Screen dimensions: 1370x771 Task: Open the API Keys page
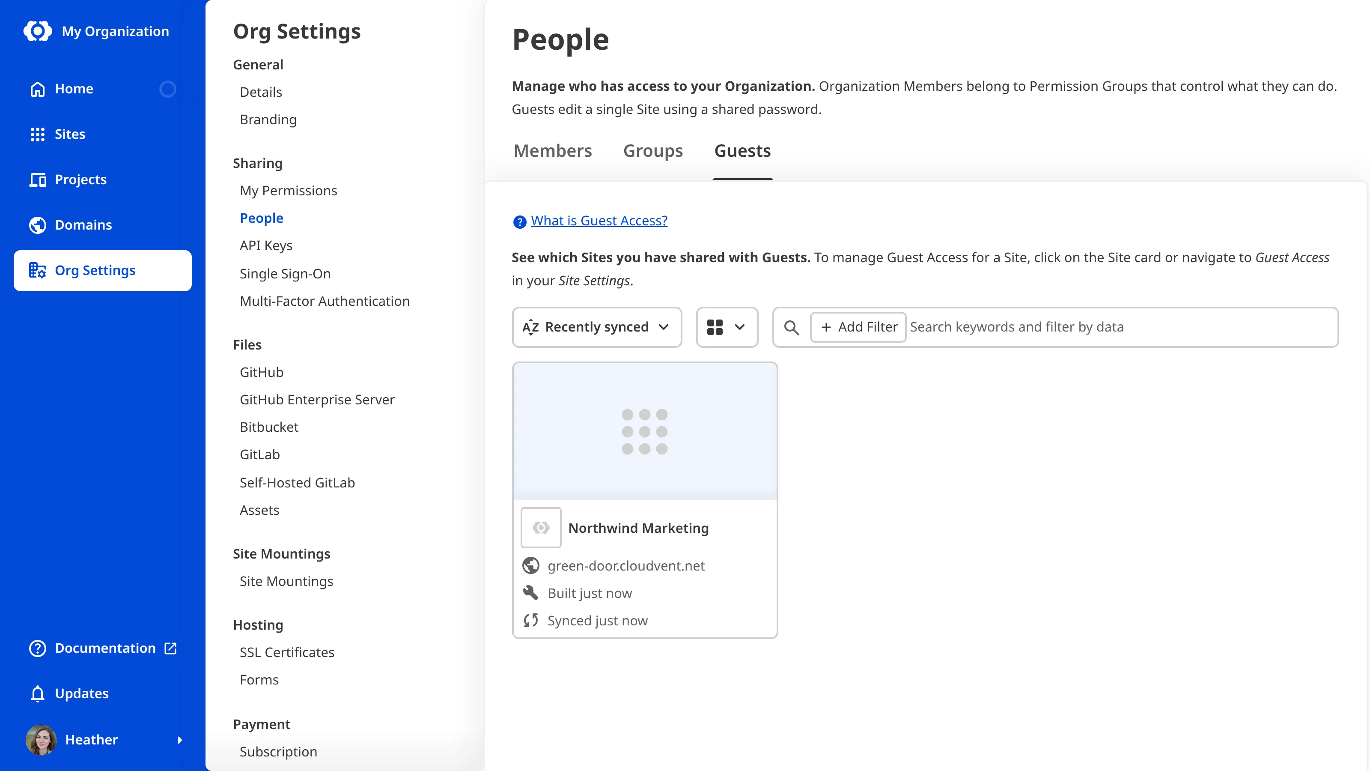tap(266, 245)
